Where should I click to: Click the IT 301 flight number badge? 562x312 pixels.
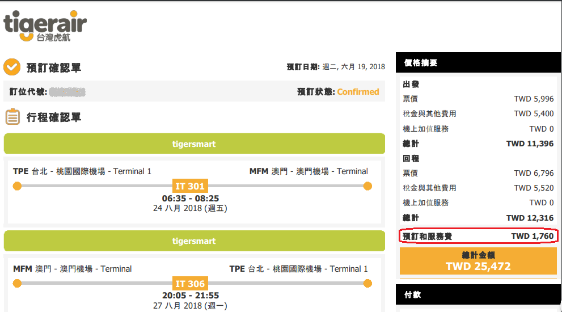190,186
